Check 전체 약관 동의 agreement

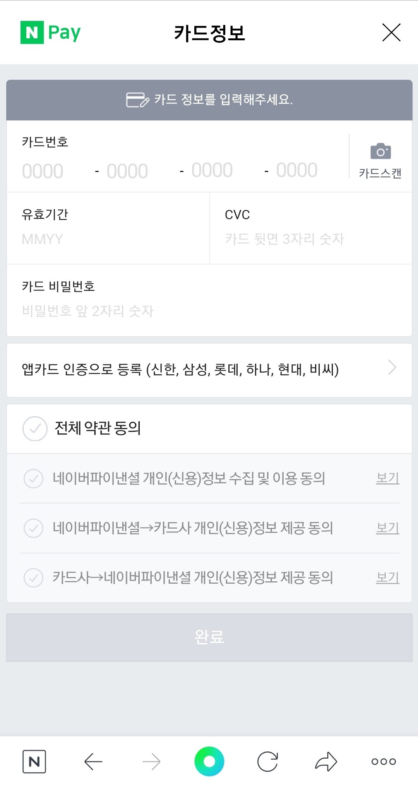coord(35,429)
